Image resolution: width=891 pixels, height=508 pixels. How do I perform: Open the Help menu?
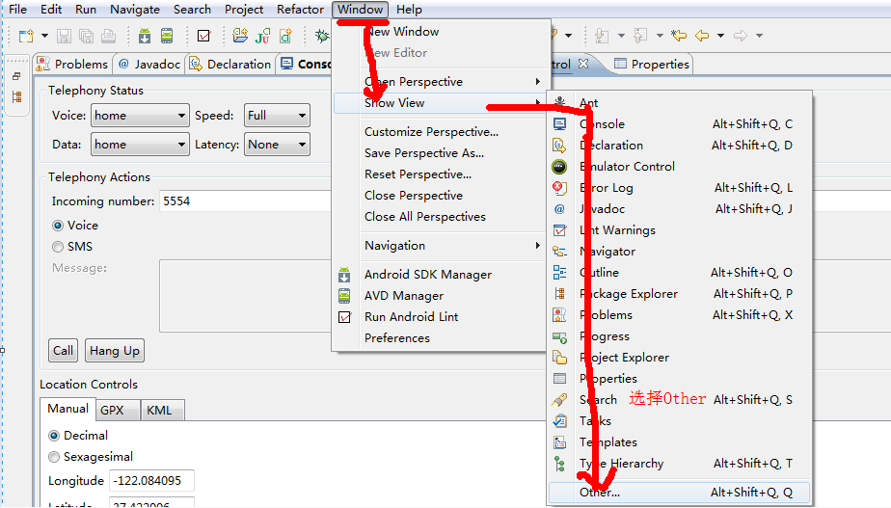(409, 10)
